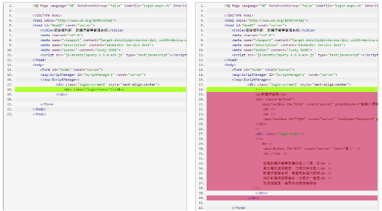Viewport: 382px width, 211px height.
Task: Click the right pane's meta charset utf-8 line
Action: pos(253,35)
